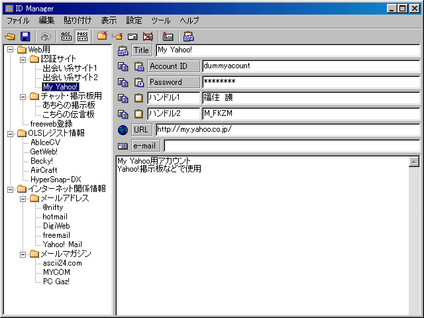
Task: Open the 貼り付け menu
Action: click(x=78, y=21)
